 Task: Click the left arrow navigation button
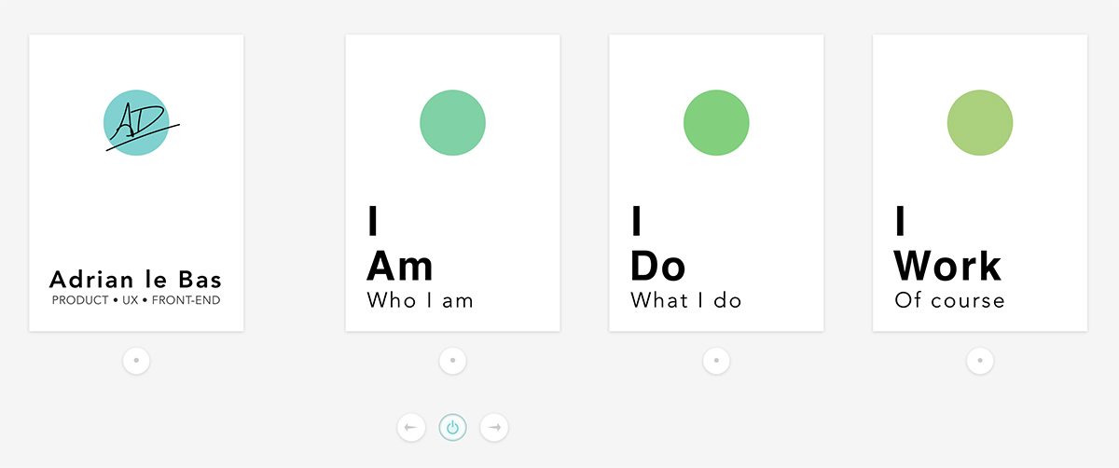[411, 428]
